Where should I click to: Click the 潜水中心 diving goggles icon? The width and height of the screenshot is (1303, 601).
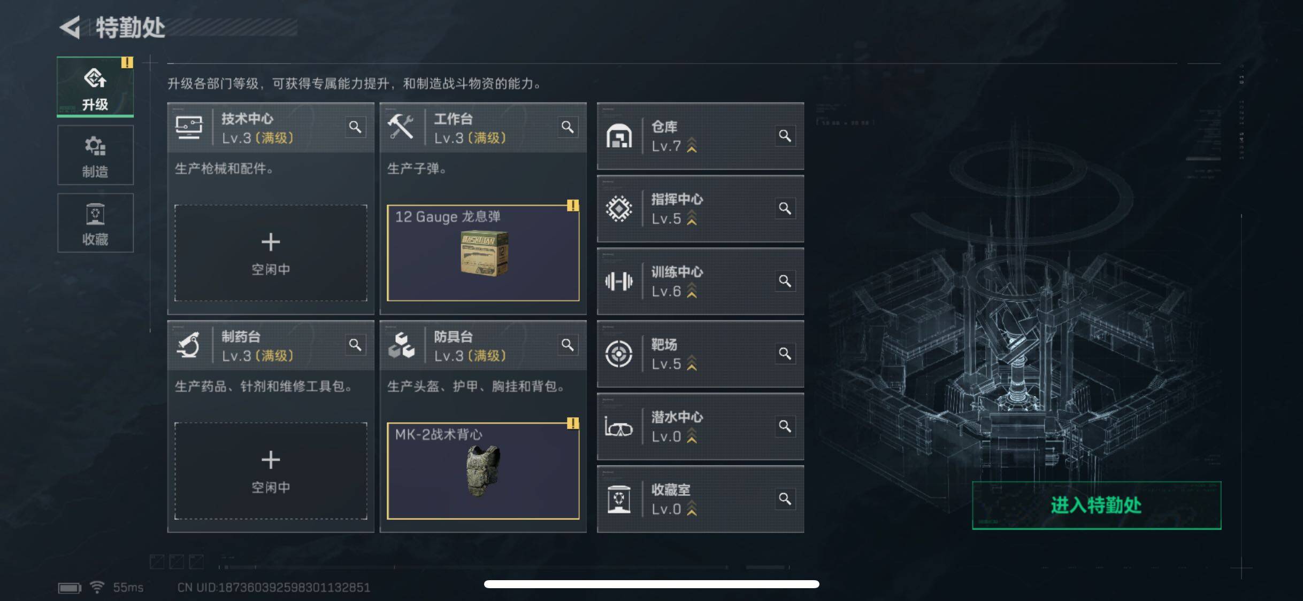coord(619,427)
